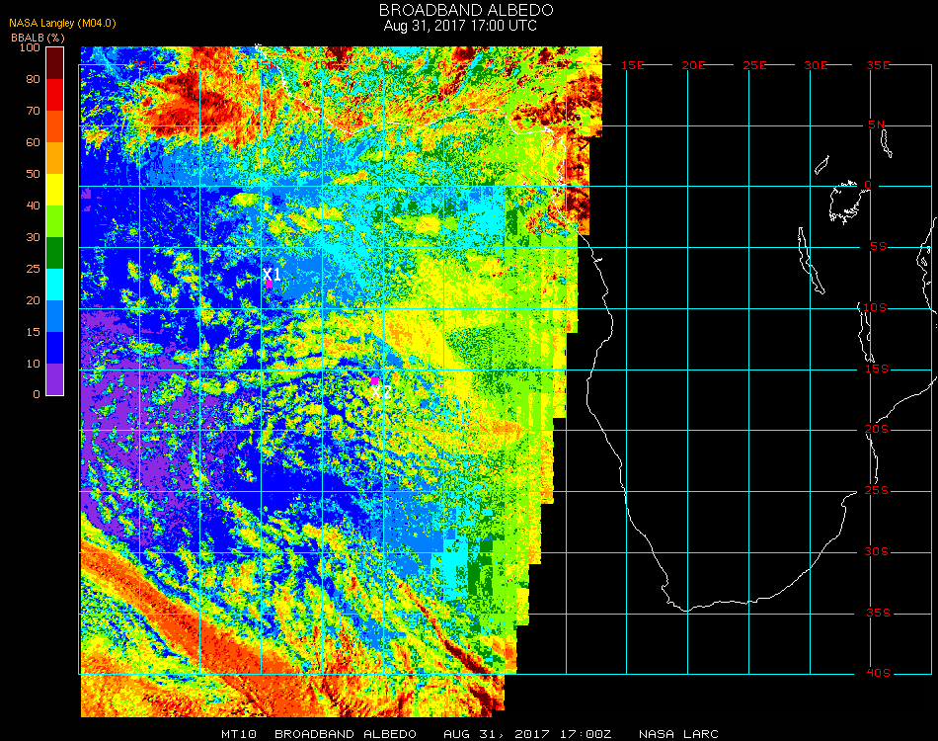Click the 10S latitude label

tap(875, 307)
